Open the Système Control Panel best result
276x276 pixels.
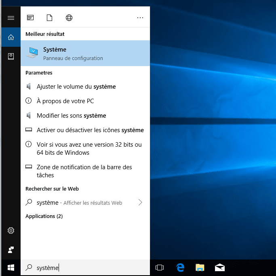click(x=85, y=53)
